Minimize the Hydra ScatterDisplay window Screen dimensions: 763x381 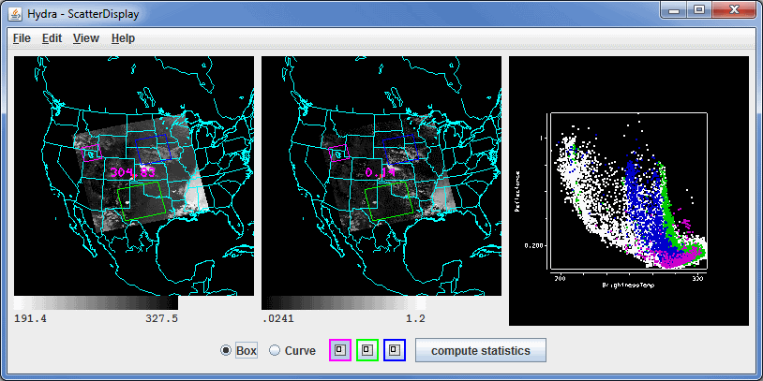pyautogui.click(x=674, y=10)
